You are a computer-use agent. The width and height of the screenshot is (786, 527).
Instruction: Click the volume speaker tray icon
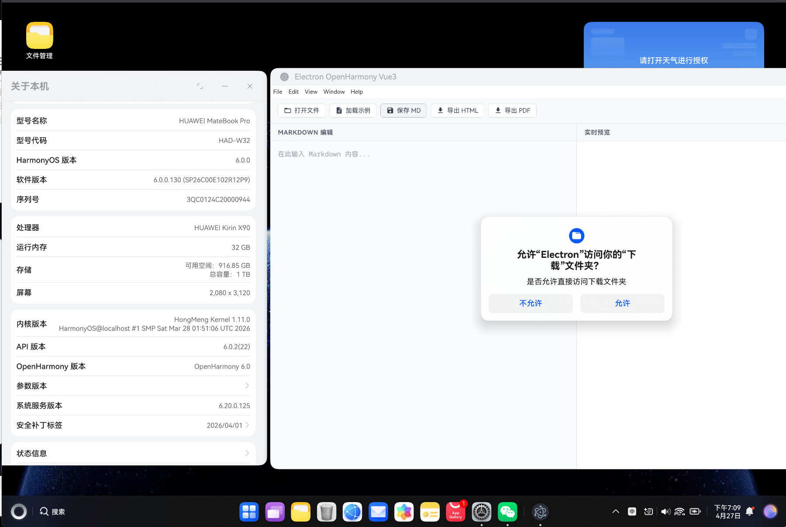[665, 511]
